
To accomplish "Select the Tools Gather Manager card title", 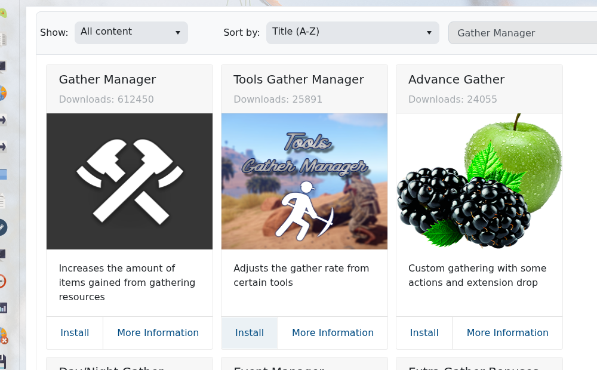I will 298,79.
